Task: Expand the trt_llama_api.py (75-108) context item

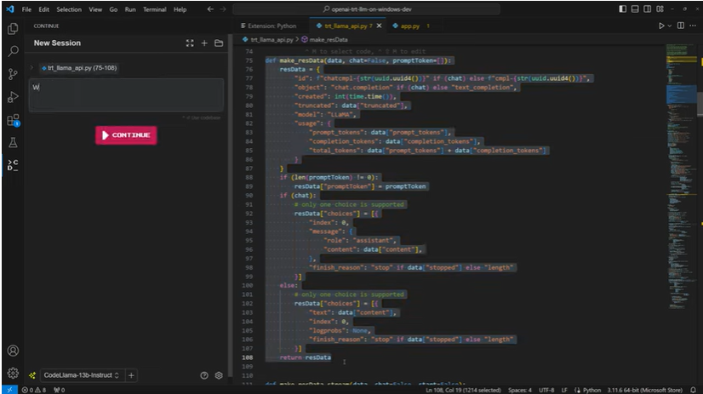Action: (31, 67)
